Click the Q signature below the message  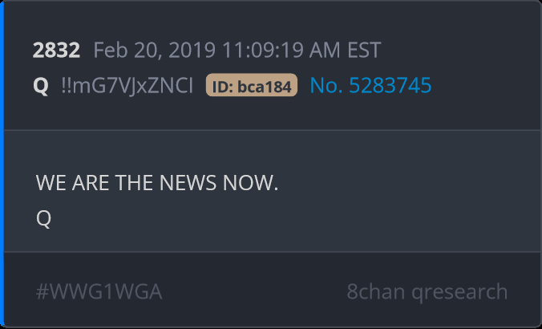coord(43,218)
